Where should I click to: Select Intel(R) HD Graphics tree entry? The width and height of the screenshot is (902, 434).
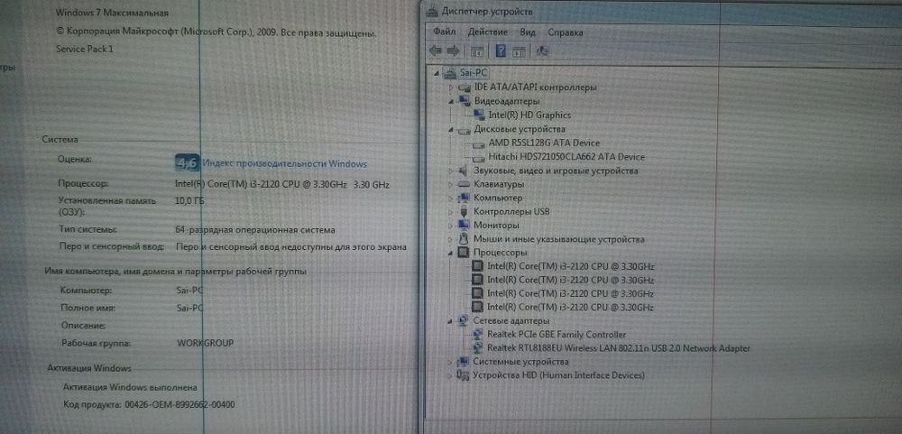tap(529, 115)
